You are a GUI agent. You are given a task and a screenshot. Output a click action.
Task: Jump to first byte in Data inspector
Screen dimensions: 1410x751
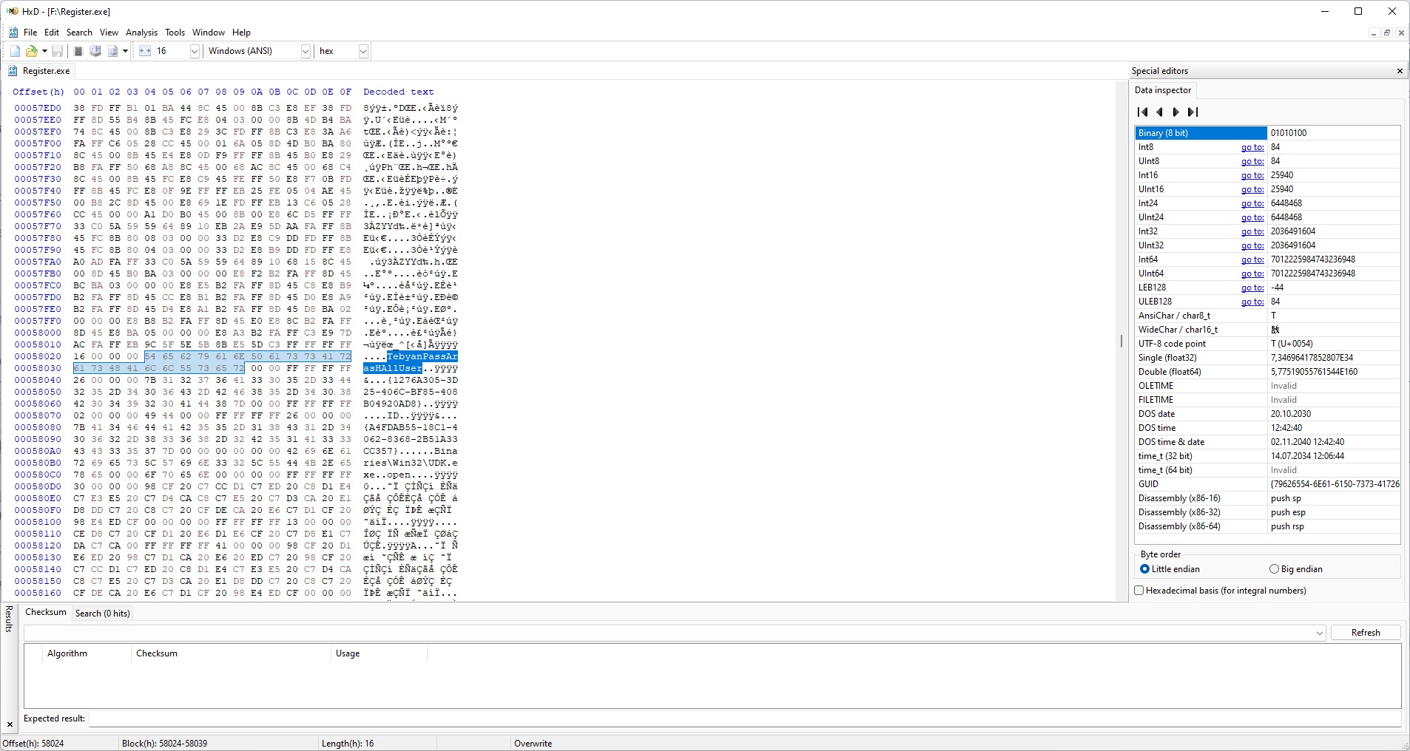1143,112
